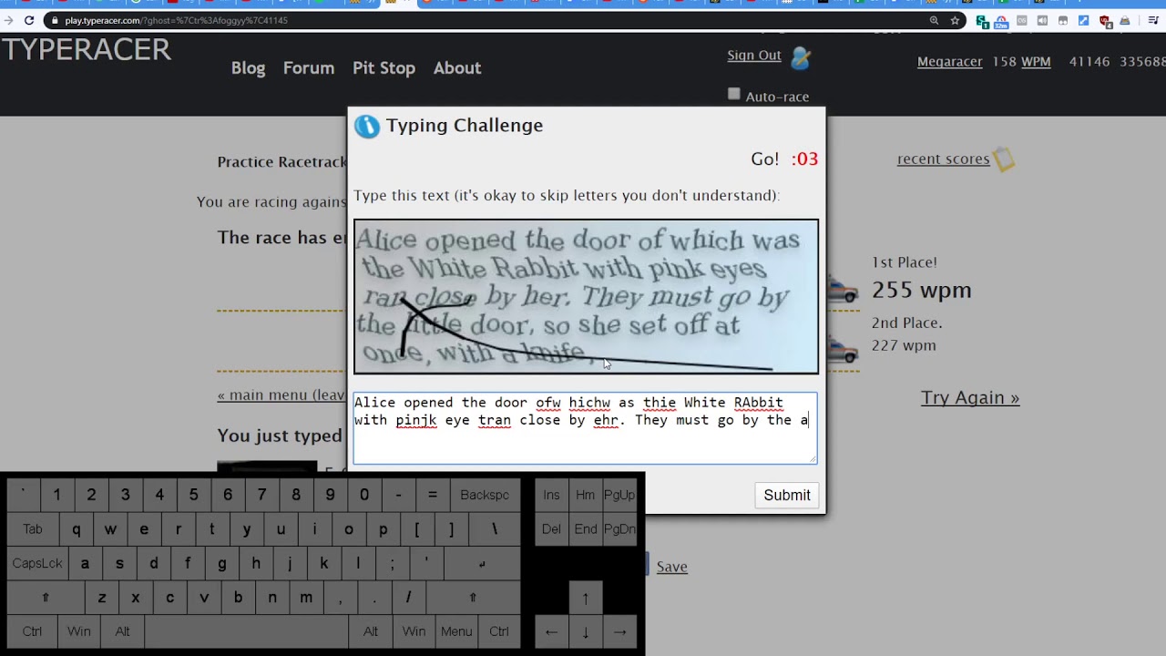Open the Forum page
Image resolution: width=1166 pixels, height=656 pixels.
coord(309,67)
